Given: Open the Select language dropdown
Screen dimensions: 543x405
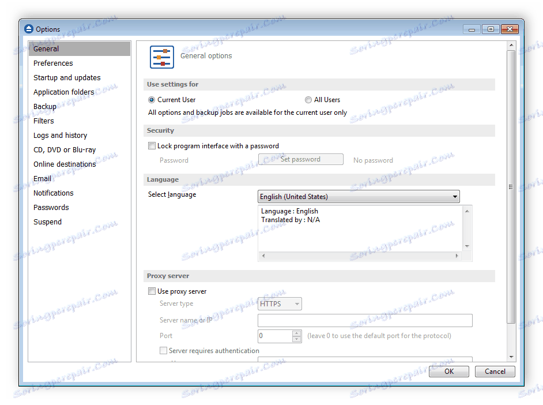Looking at the screenshot, I should [x=359, y=196].
